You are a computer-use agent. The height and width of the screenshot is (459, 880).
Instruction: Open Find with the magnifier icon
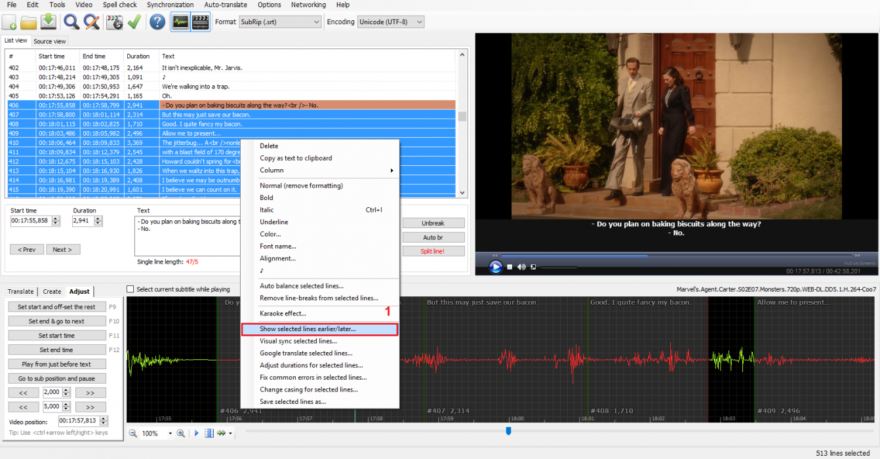71,22
